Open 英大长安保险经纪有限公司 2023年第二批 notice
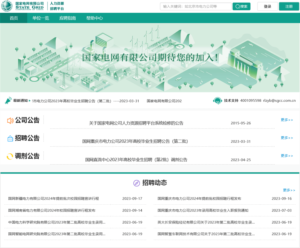 (x=206, y=222)
